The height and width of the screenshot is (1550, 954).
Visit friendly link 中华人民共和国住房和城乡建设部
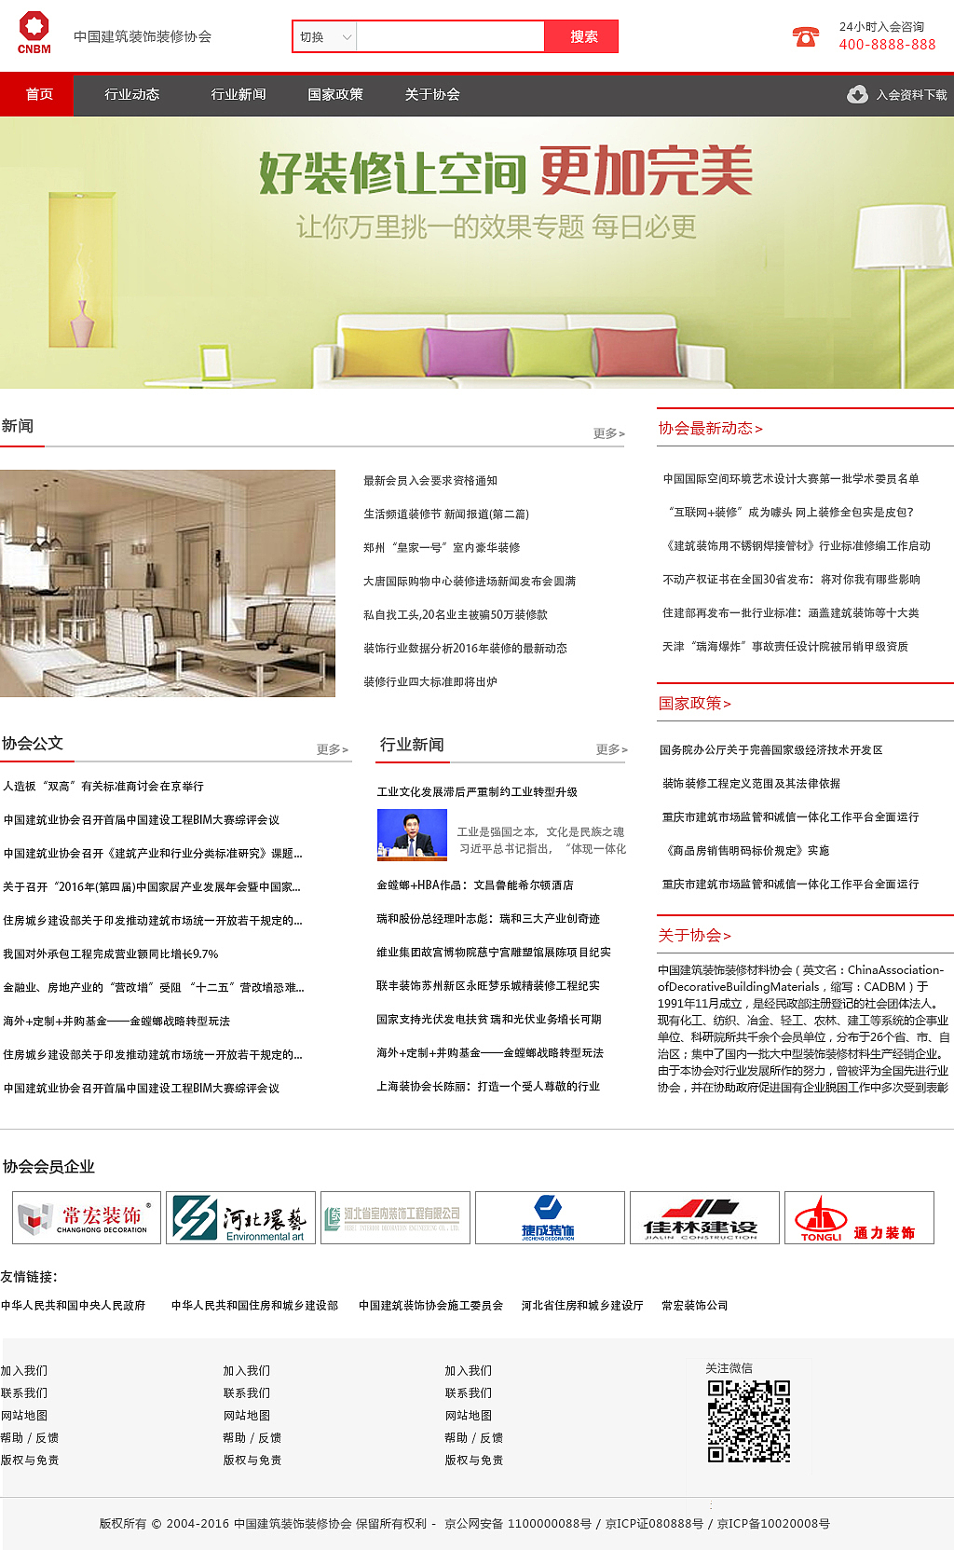[254, 1306]
